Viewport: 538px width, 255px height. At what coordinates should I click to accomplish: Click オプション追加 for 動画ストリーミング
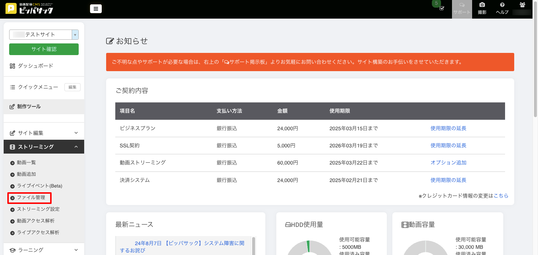pyautogui.click(x=448, y=163)
